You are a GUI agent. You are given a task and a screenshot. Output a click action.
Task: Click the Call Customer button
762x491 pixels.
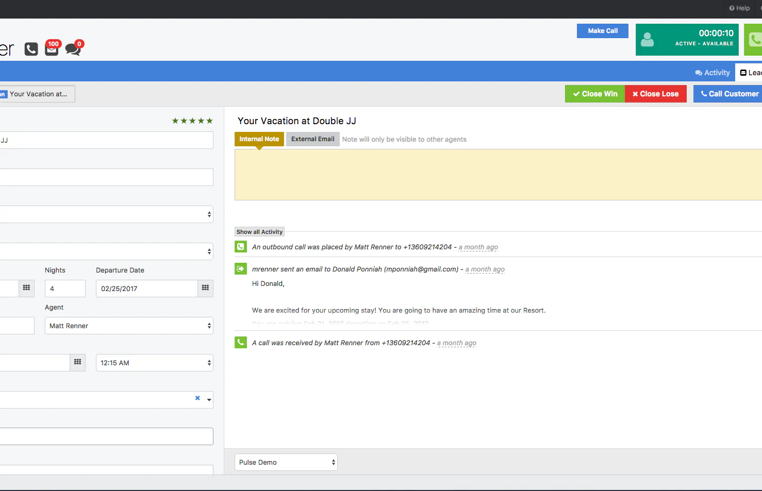click(x=728, y=94)
